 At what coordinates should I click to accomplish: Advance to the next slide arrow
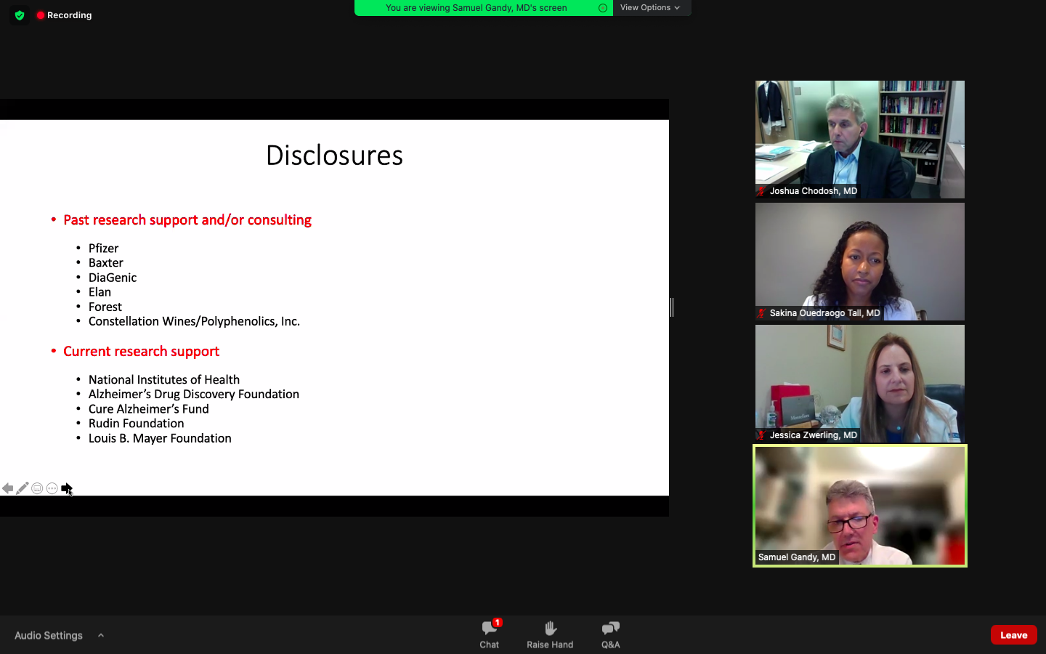tap(67, 488)
